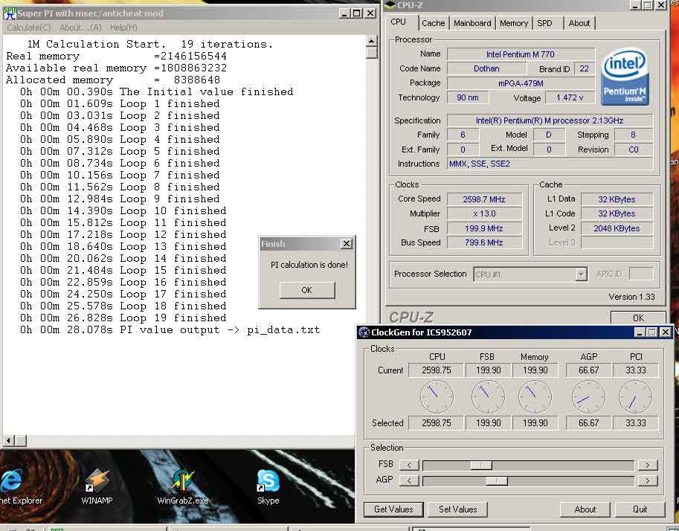Click the FSB slider right arrow in ClockGen
Viewport: 679px width, 531px height.
pyautogui.click(x=647, y=465)
